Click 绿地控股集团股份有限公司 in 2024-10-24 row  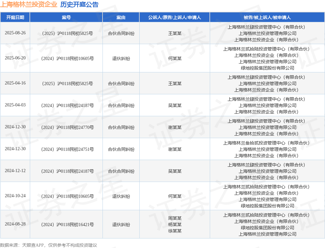[267, 206]
